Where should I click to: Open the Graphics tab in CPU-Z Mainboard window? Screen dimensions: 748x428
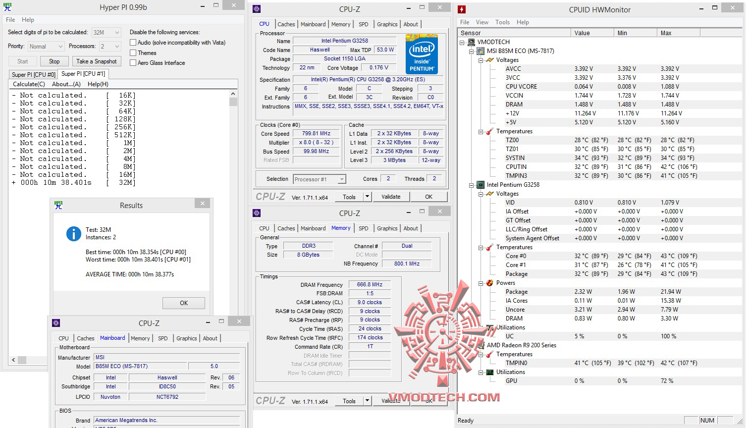click(187, 338)
